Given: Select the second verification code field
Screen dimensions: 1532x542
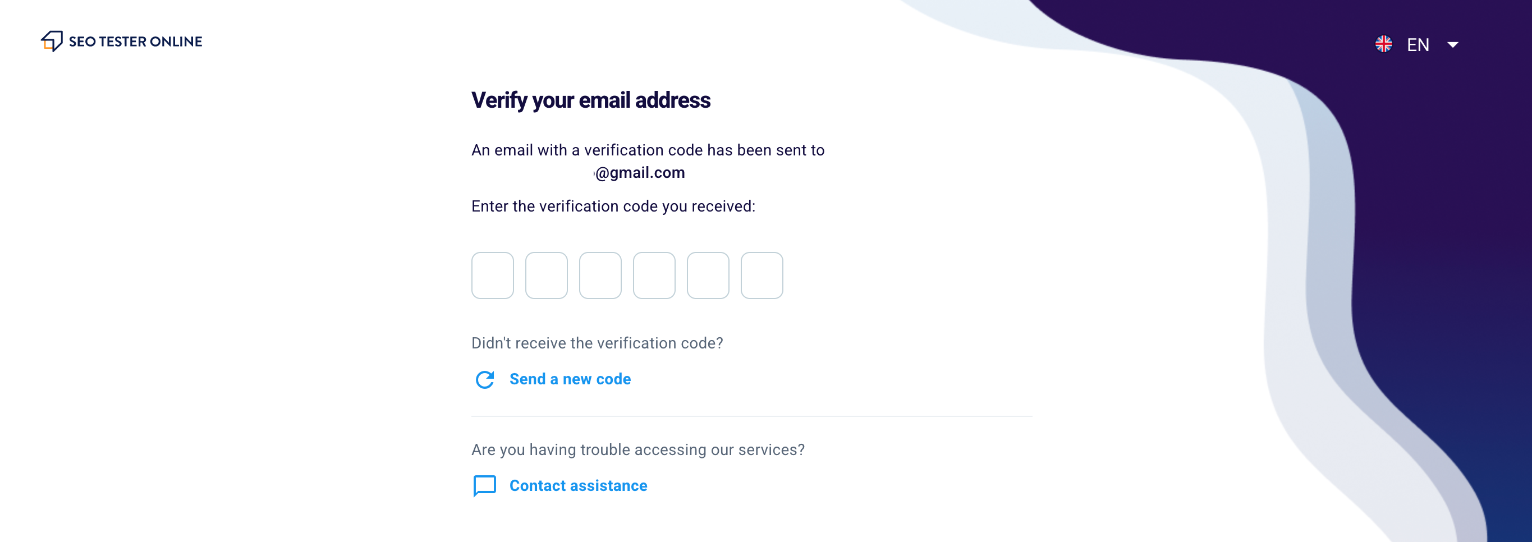Looking at the screenshot, I should point(546,275).
